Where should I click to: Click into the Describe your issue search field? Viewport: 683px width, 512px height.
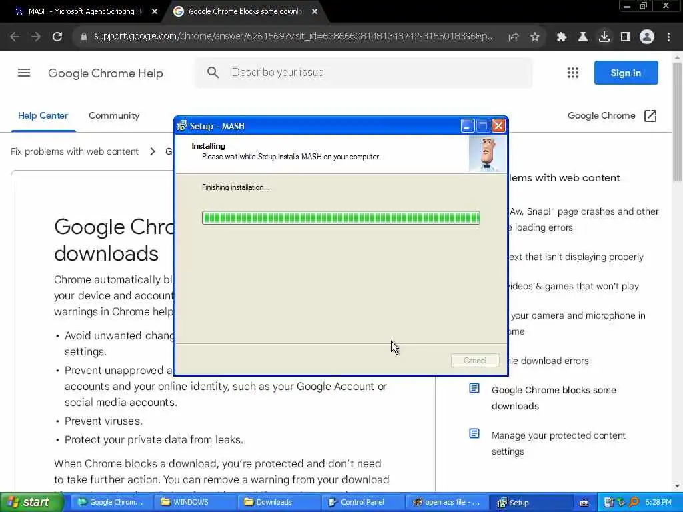(364, 73)
